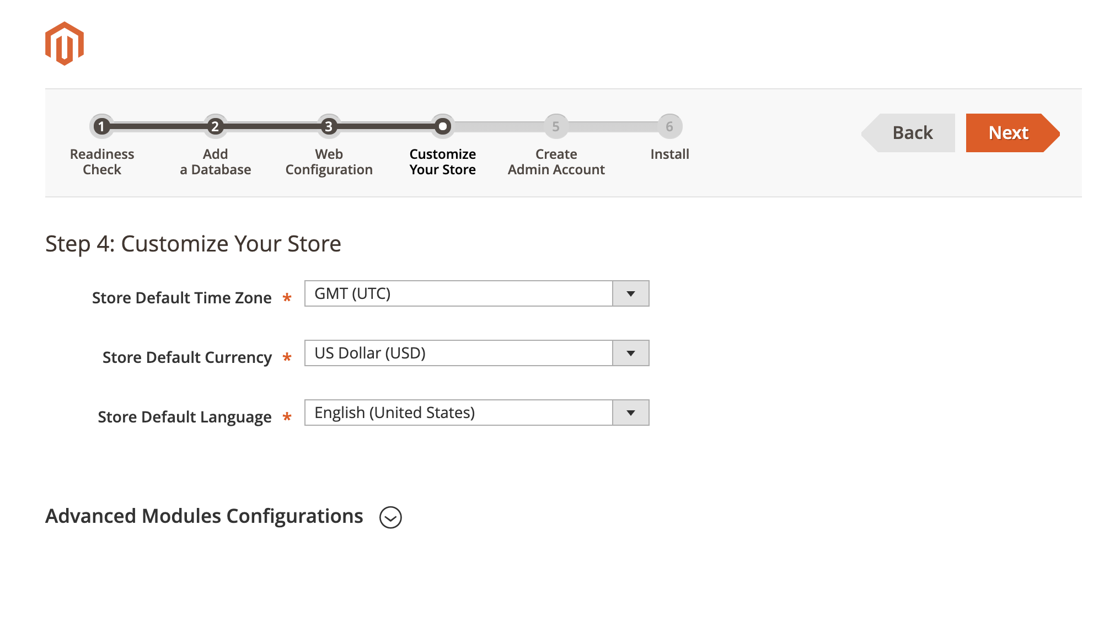Click step 2 Add a Database circle
Viewport: 1104px width, 621px height.
pyautogui.click(x=216, y=126)
